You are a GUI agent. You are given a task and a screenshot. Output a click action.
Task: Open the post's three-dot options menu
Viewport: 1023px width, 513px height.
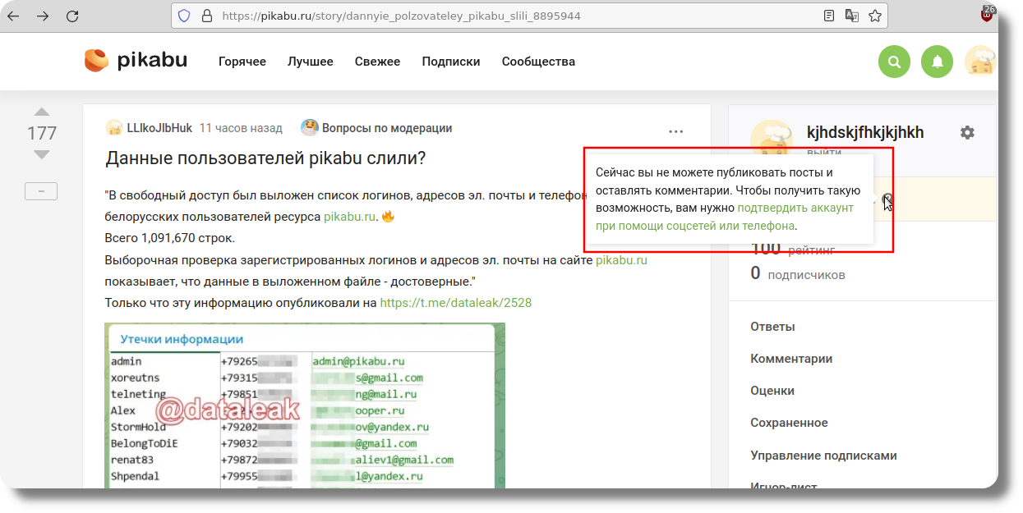[x=676, y=131]
